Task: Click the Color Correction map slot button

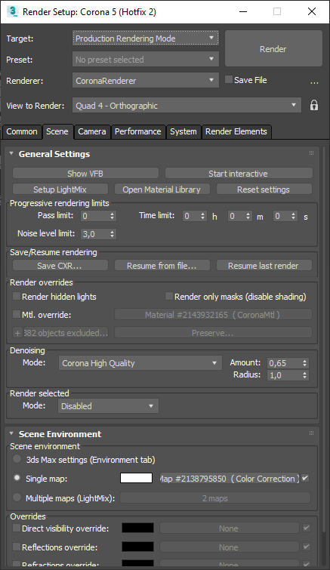Action: [x=230, y=478]
